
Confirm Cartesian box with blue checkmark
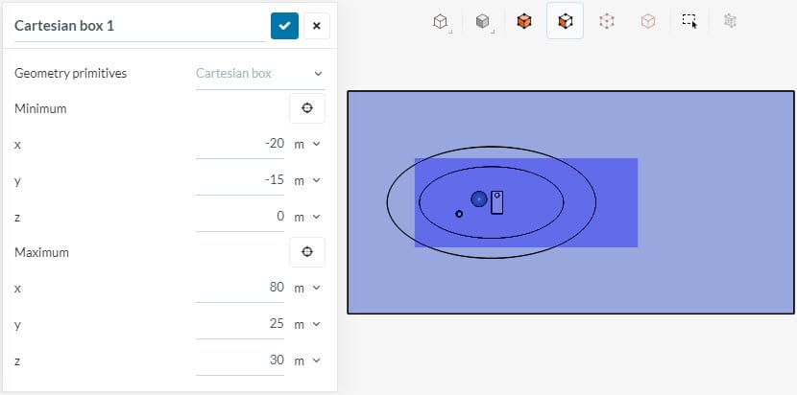click(x=283, y=26)
